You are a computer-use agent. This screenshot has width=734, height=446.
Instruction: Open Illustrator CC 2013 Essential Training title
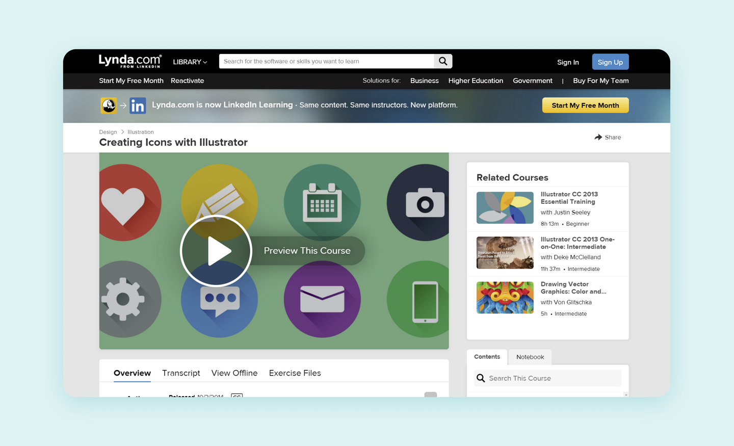pyautogui.click(x=569, y=198)
